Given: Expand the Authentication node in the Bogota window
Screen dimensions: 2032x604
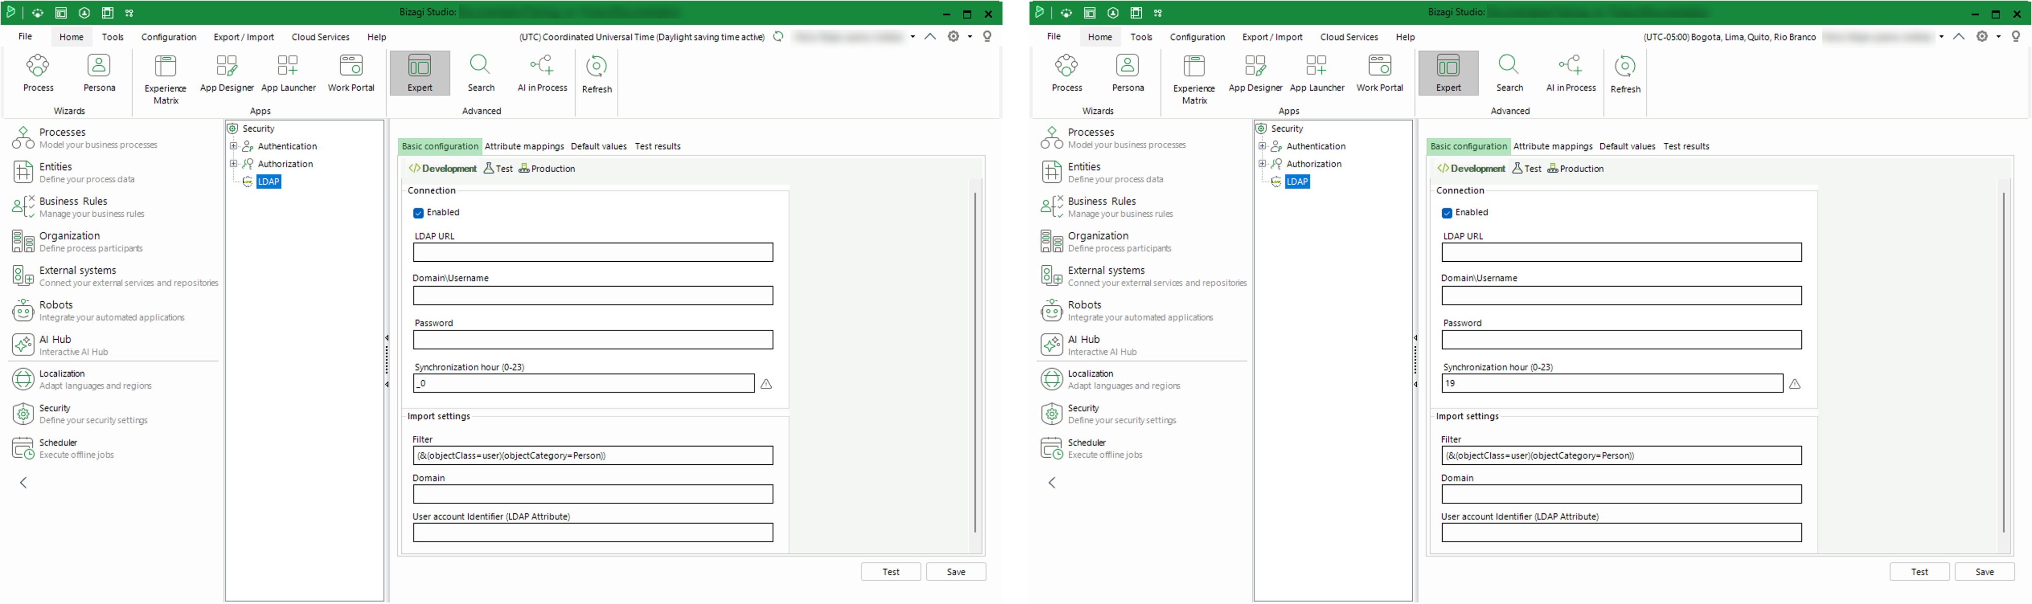Looking at the screenshot, I should click(1262, 146).
